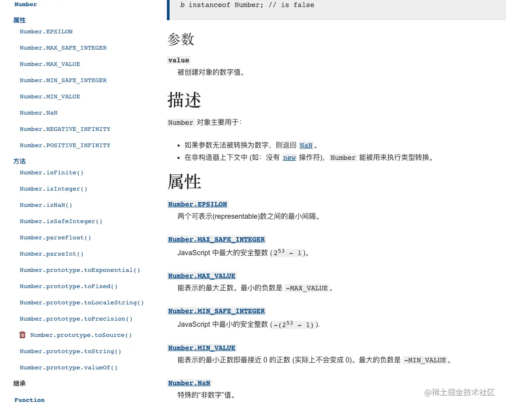Select Number.parseFloat() in sidebar

pyautogui.click(x=55, y=238)
